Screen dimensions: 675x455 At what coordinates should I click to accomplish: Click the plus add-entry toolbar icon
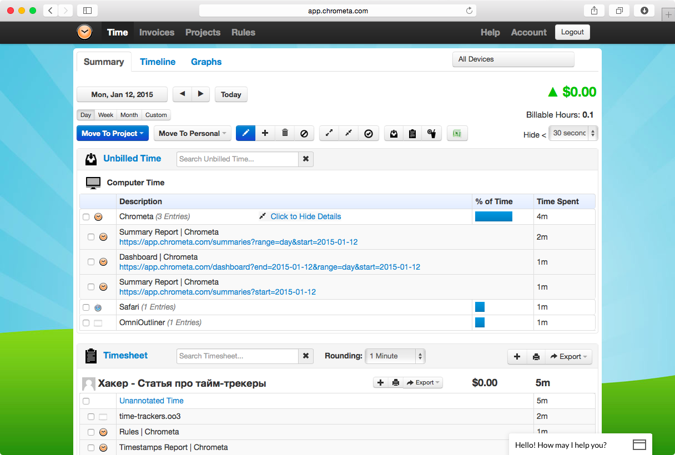[x=265, y=133]
